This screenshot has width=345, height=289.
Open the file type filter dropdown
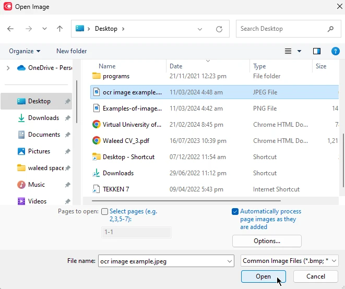[x=290, y=261]
